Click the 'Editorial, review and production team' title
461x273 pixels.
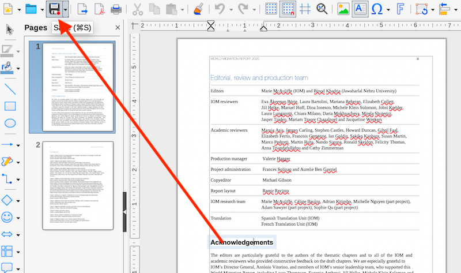tap(259, 78)
